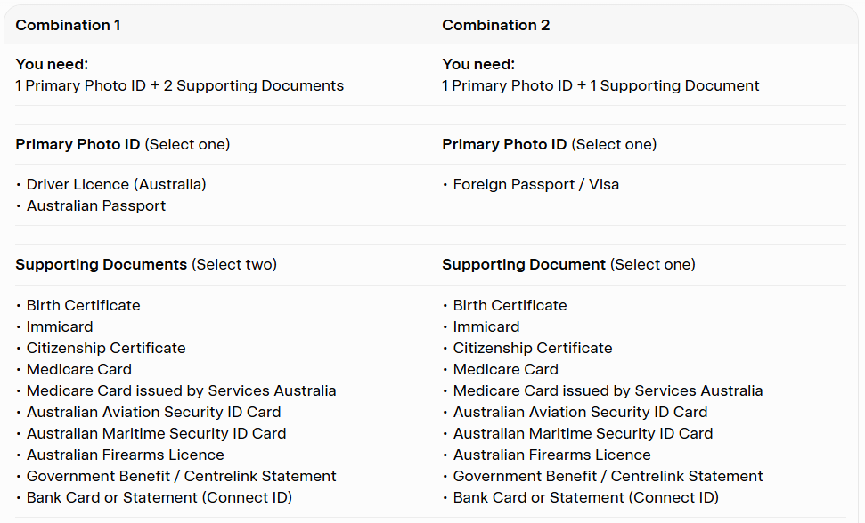Click Medicare Card in Combination 2
The height and width of the screenshot is (523, 865).
click(x=505, y=369)
